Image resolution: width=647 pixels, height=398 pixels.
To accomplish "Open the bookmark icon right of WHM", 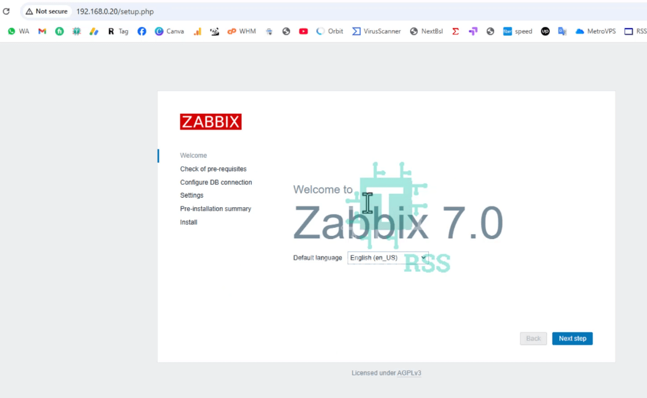I will click(x=269, y=31).
